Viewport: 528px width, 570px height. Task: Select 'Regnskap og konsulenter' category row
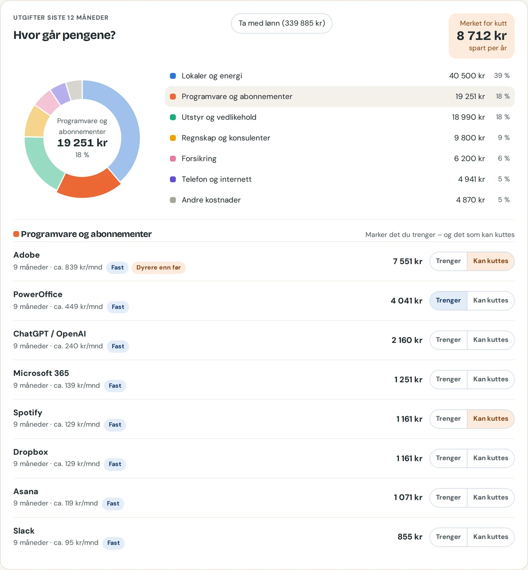coord(340,138)
